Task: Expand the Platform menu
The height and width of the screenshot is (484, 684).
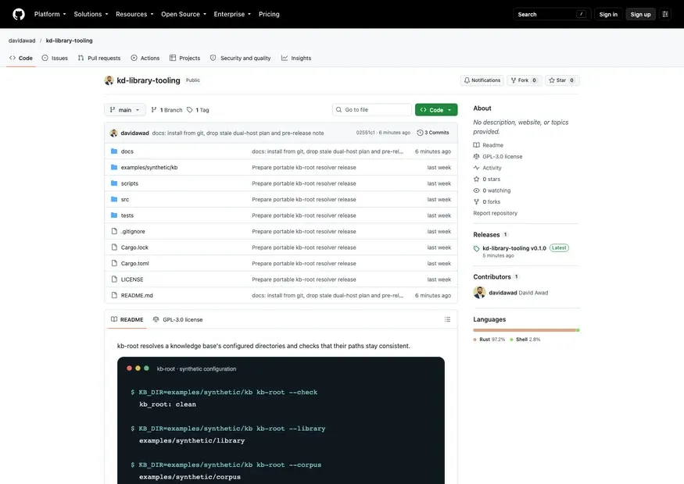Action: (x=50, y=14)
